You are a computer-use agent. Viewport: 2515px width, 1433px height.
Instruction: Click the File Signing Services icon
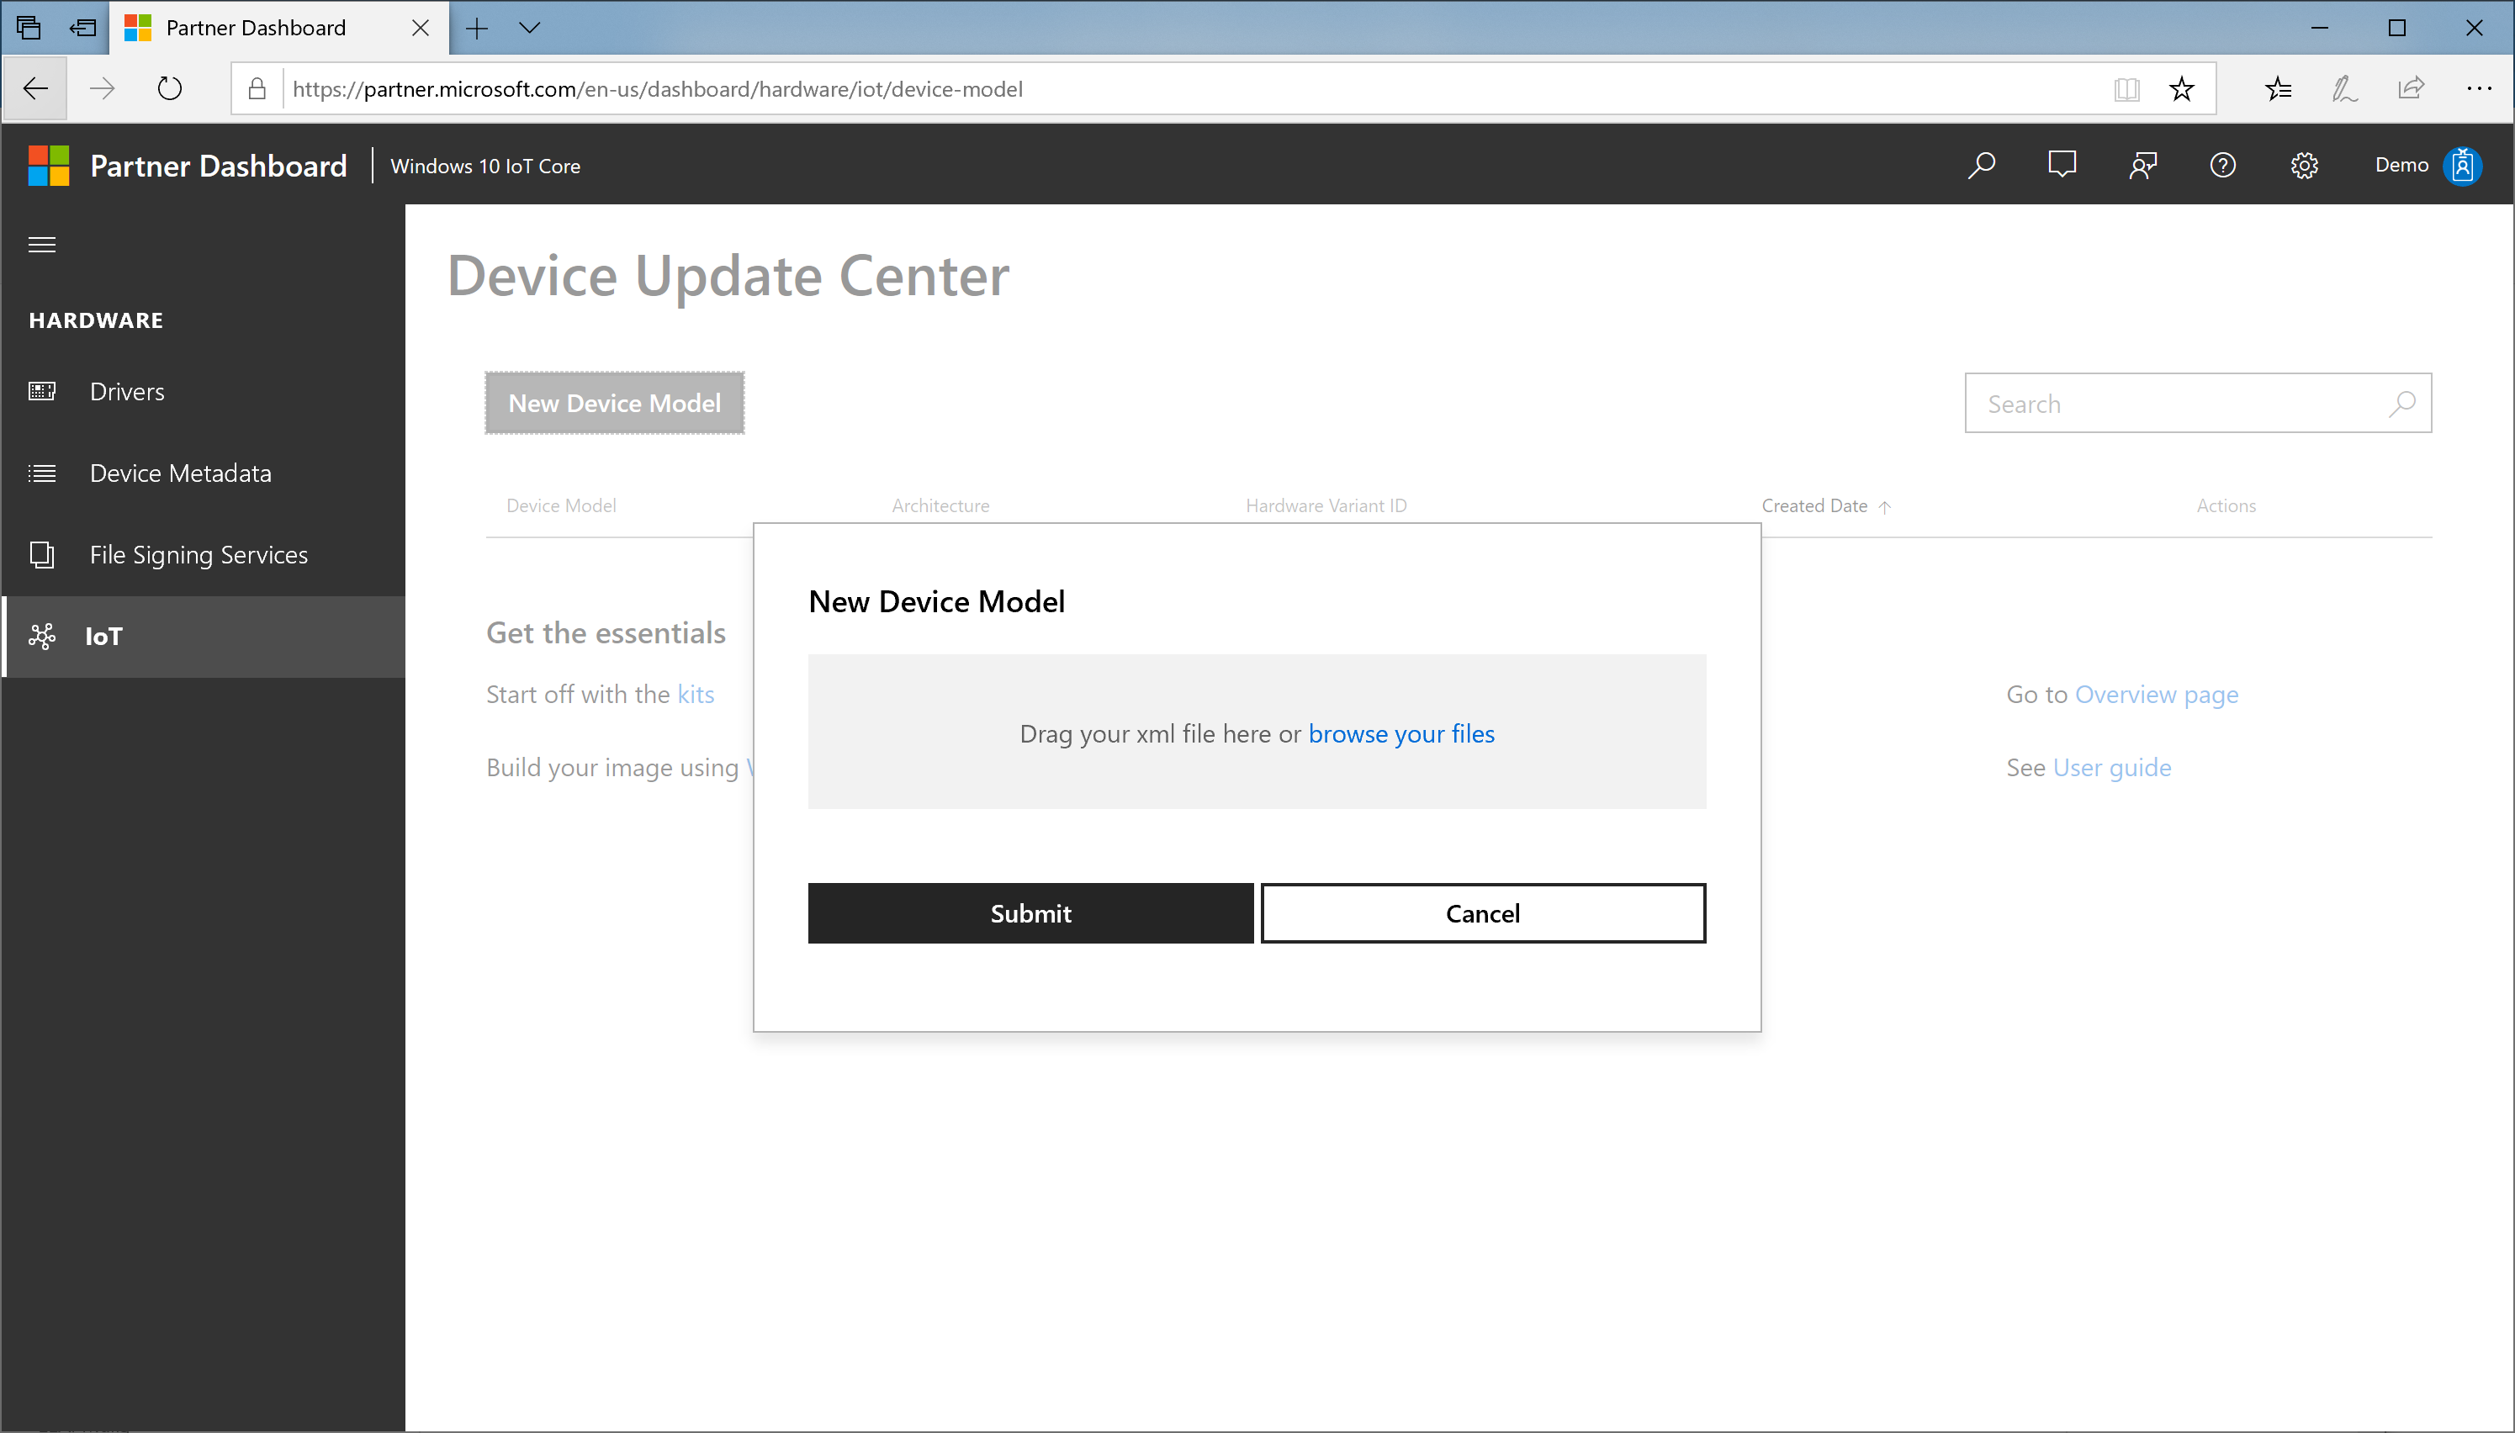tap(43, 554)
